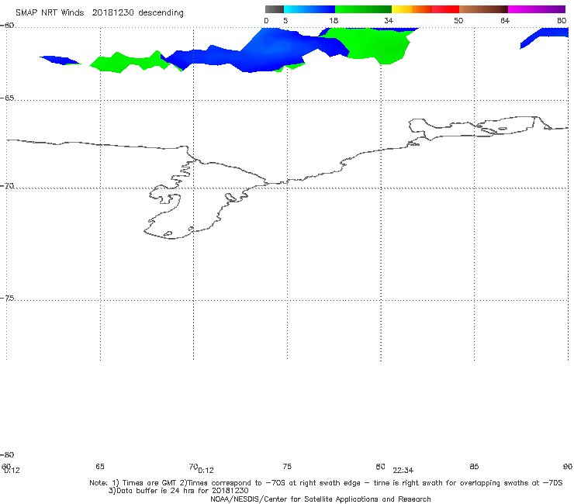Viewport: 574px width, 504px height.
Task: Click the color bar scale label '18'
Action: click(333, 20)
